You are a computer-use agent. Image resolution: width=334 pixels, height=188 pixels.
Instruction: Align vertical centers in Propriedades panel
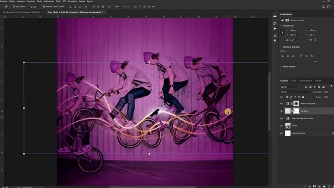point(306,56)
